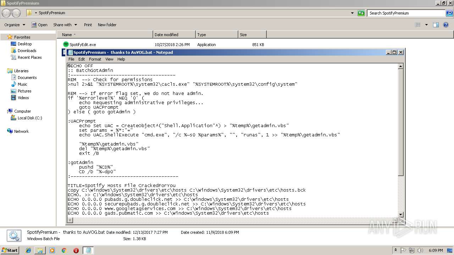Click Explorer Back navigation arrow
Screen dimensions: 454x255
pos(6,13)
